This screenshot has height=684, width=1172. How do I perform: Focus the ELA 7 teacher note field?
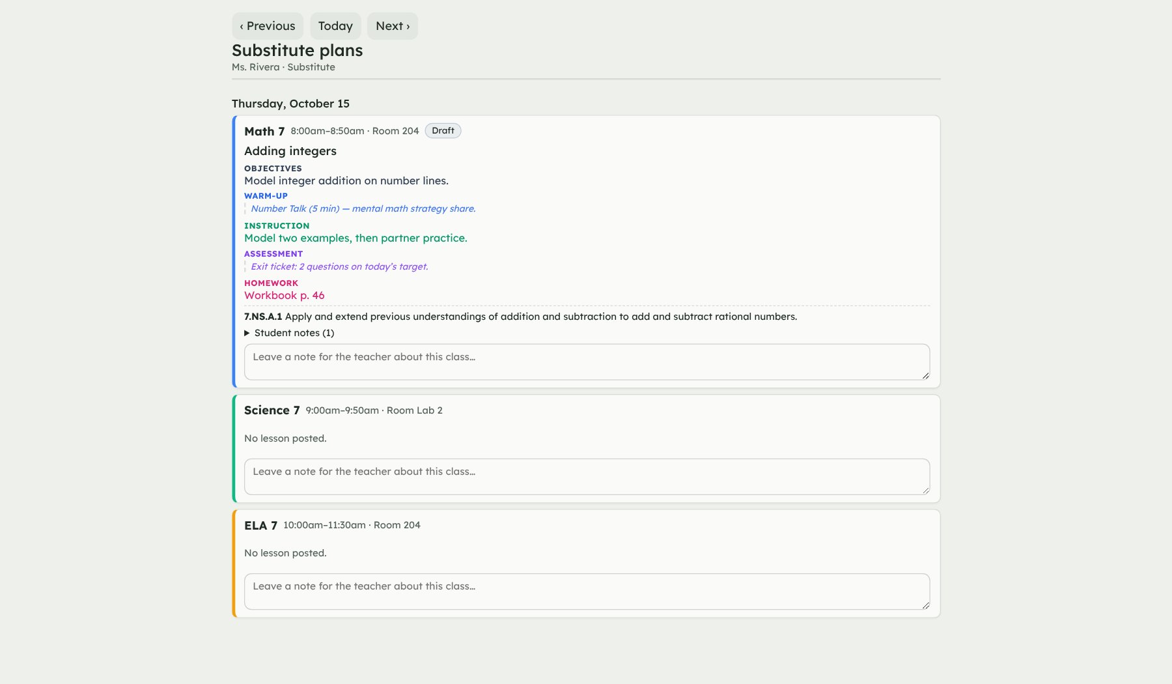coord(587,591)
